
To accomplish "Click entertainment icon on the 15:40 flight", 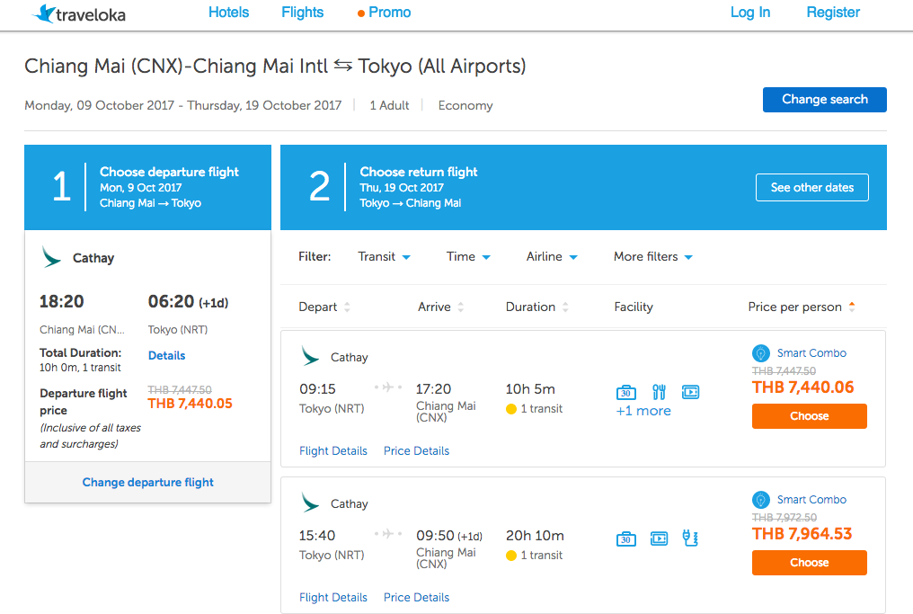I will point(659,538).
